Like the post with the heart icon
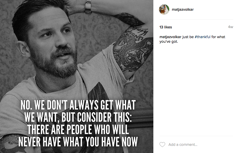The image size is (239, 153). pos(162,145)
